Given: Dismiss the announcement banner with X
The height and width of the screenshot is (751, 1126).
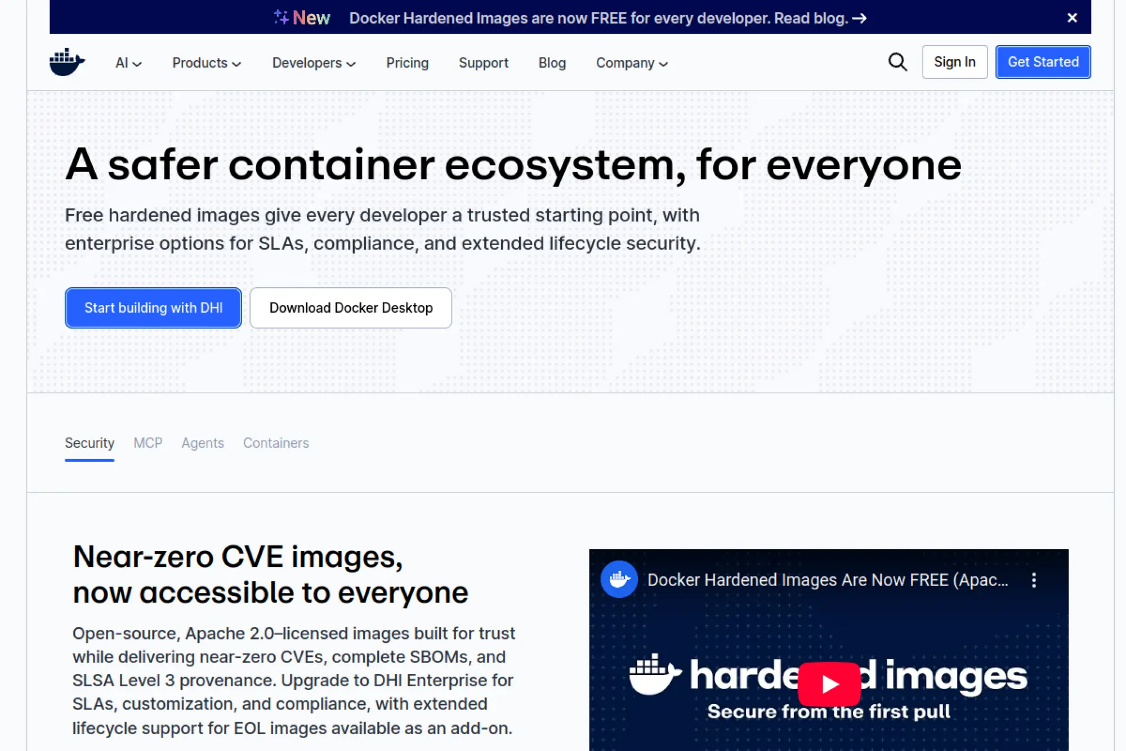Looking at the screenshot, I should coord(1072,18).
